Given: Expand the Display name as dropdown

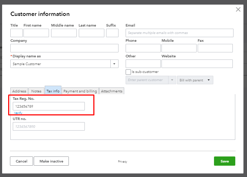Looking at the screenshot, I should pos(115,64).
